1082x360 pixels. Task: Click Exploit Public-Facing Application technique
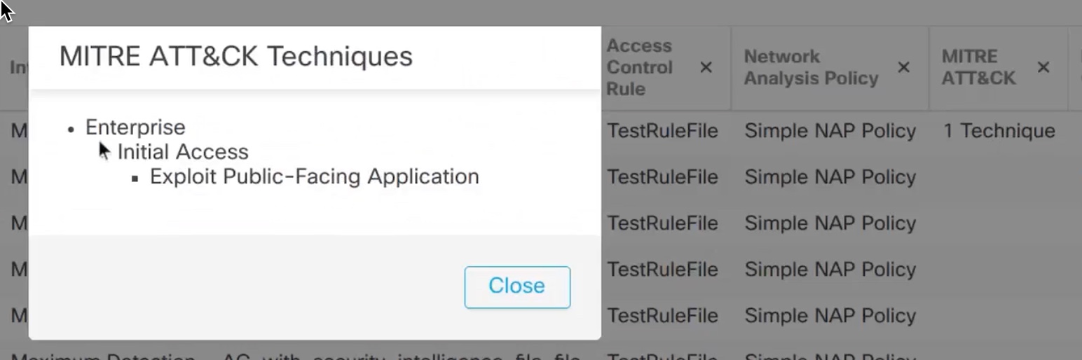coord(314,176)
